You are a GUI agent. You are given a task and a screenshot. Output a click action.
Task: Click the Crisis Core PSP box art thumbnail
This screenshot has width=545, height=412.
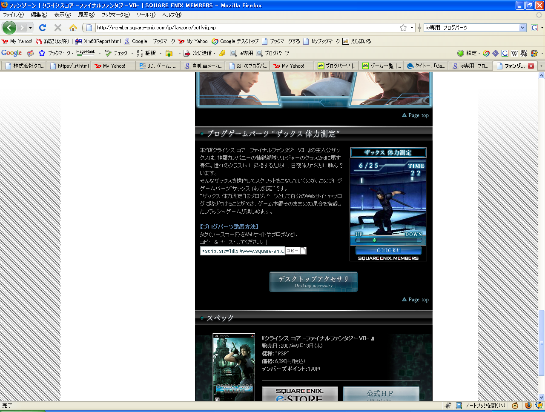234,367
